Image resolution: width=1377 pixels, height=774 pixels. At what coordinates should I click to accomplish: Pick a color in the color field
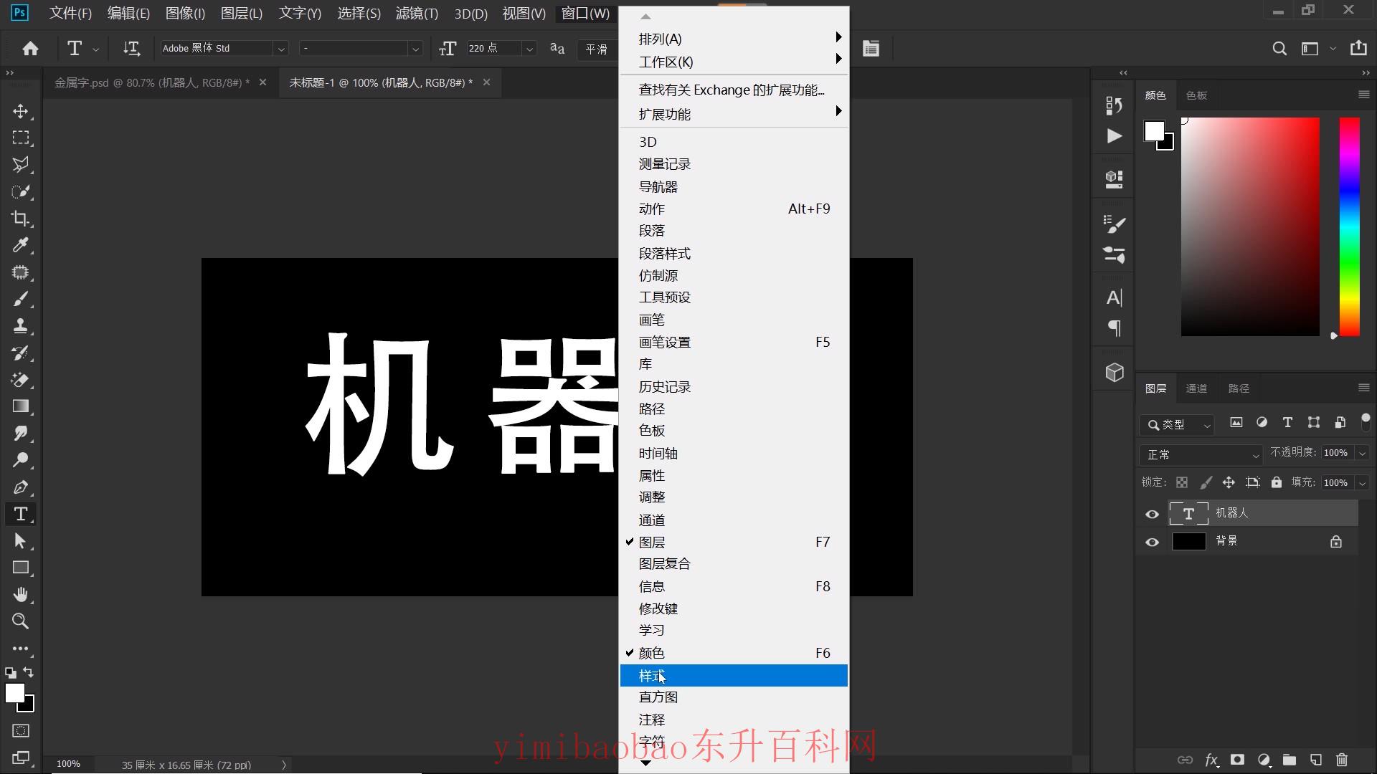[x=1250, y=226]
